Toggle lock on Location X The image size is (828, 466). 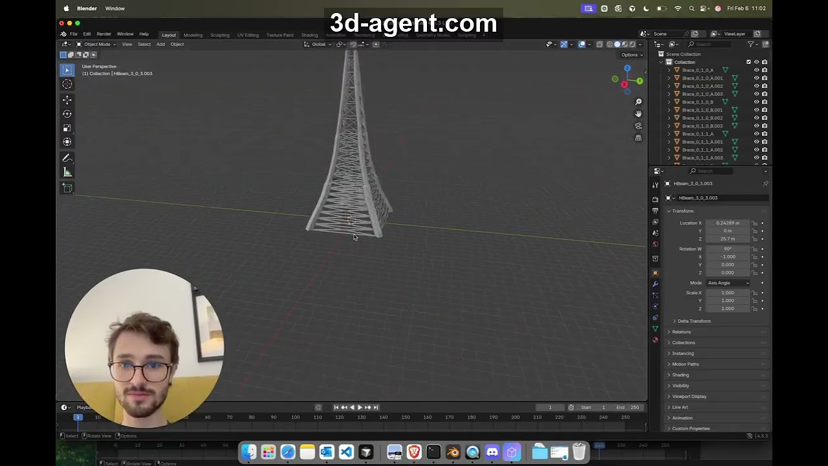(754, 223)
